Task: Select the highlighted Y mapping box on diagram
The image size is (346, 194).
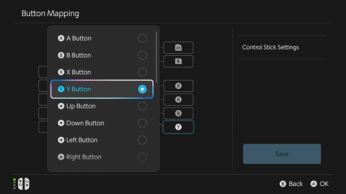Action: [178, 127]
